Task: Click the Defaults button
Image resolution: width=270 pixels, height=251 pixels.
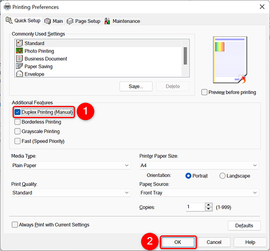Action: pyautogui.click(x=244, y=225)
